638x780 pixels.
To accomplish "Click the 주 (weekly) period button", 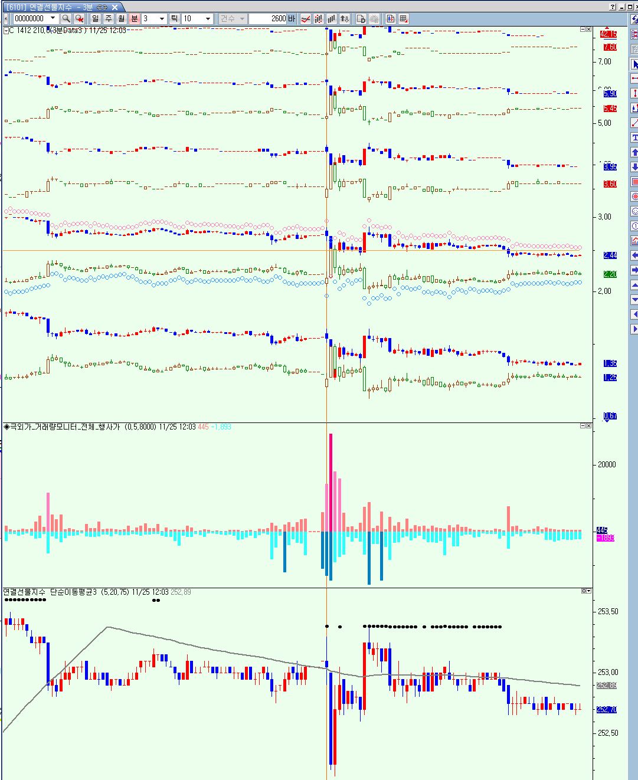I will [108, 19].
